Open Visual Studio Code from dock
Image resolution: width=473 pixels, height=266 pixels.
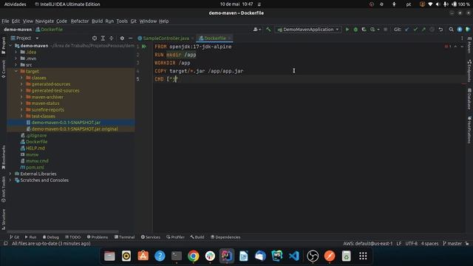[x=294, y=256]
